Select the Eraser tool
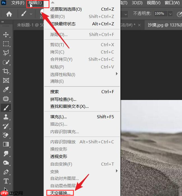182x196 pixels. coord(6,135)
